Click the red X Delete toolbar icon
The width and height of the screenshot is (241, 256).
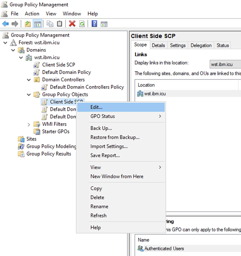(x=72, y=24)
